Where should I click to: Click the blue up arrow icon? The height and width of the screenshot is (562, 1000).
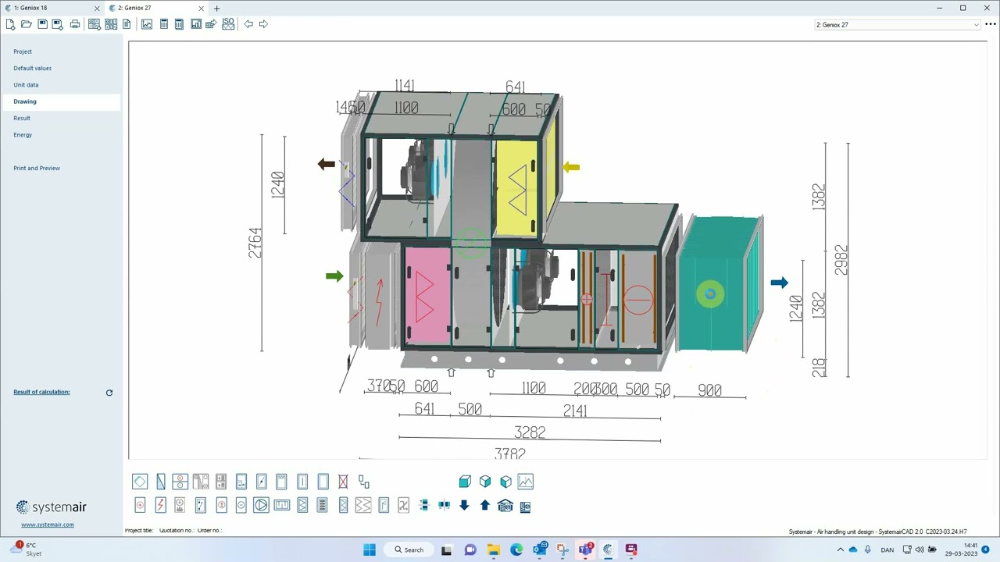pos(485,506)
